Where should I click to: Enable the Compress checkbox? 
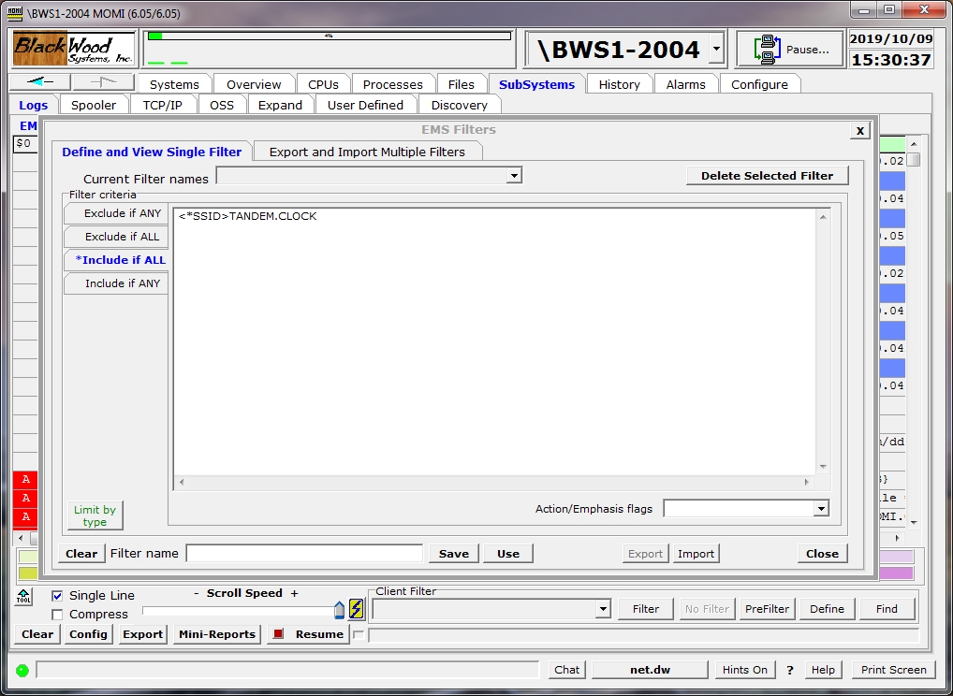[x=57, y=615]
